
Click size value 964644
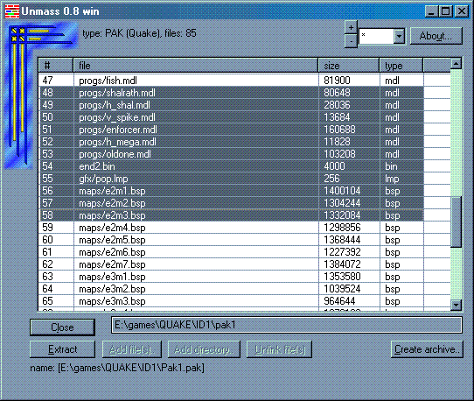coord(339,301)
